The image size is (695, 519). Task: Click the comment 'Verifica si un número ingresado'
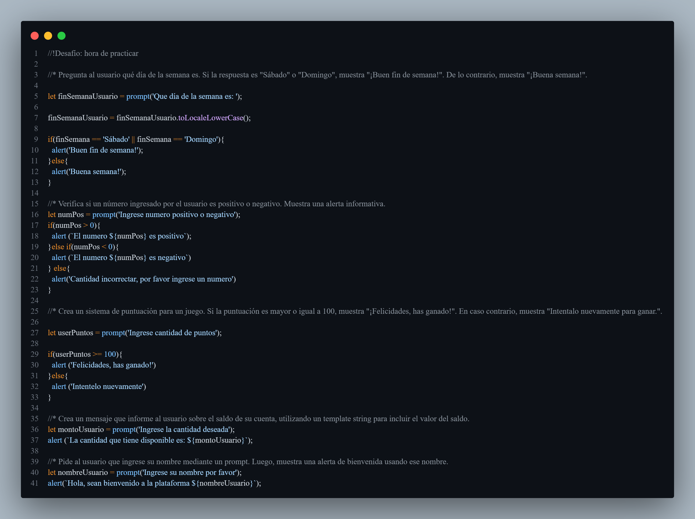pos(216,204)
